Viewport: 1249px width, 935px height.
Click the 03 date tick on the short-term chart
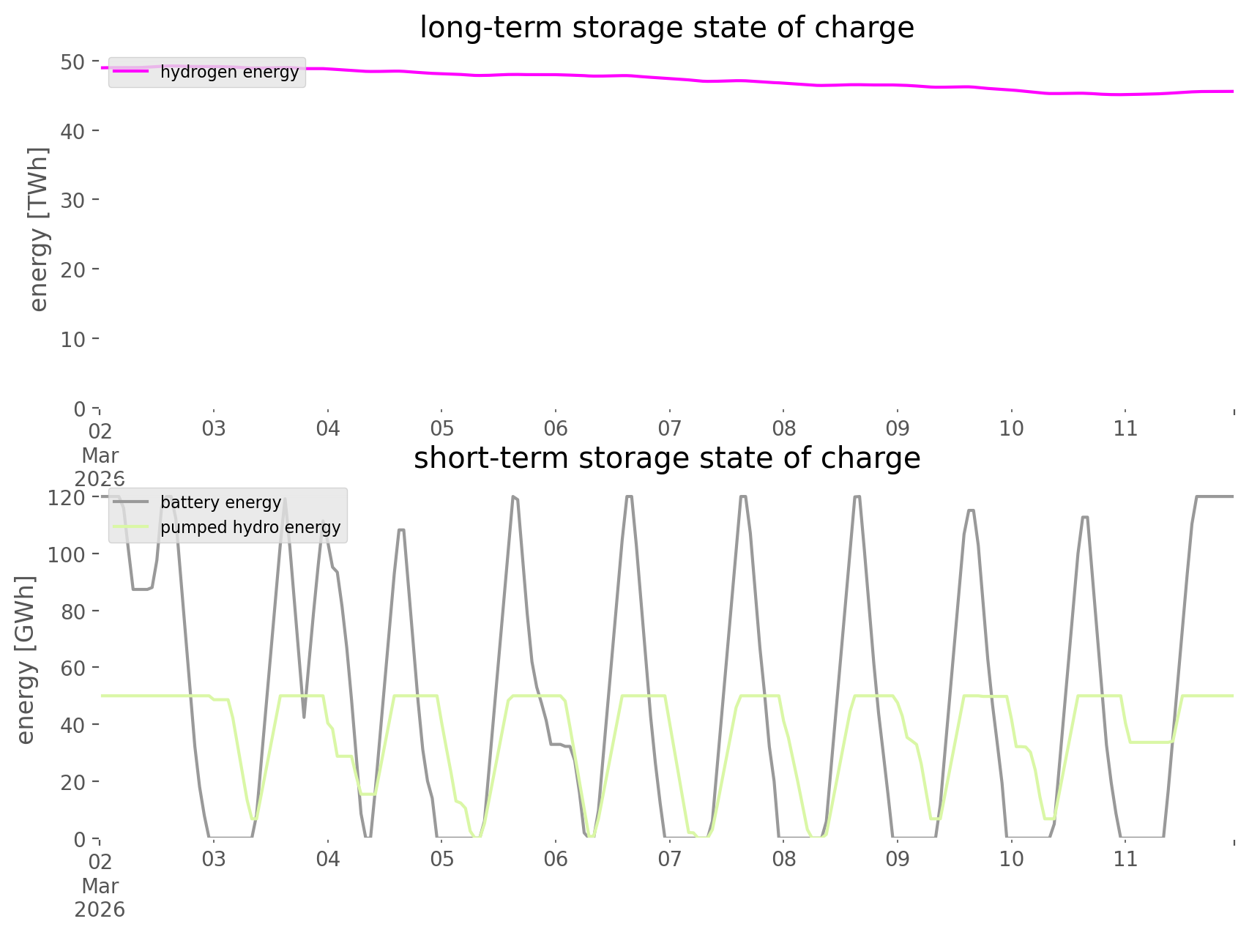point(214,859)
